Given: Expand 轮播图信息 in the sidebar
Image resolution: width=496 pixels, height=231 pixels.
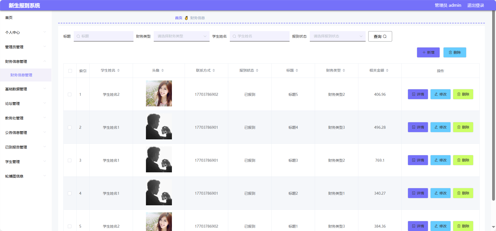Looking at the screenshot, I should click(x=26, y=176).
